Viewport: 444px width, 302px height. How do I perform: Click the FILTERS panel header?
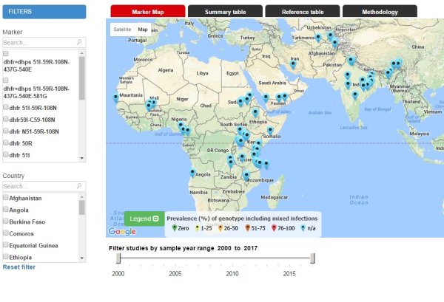pos(43,11)
